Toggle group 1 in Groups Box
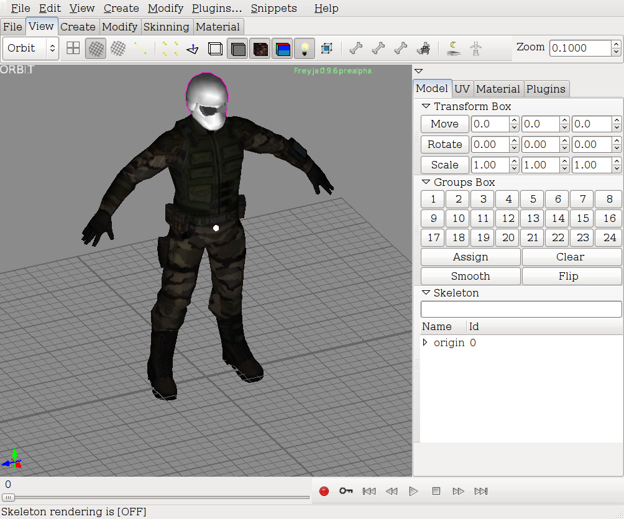The height and width of the screenshot is (519, 624). tap(433, 199)
